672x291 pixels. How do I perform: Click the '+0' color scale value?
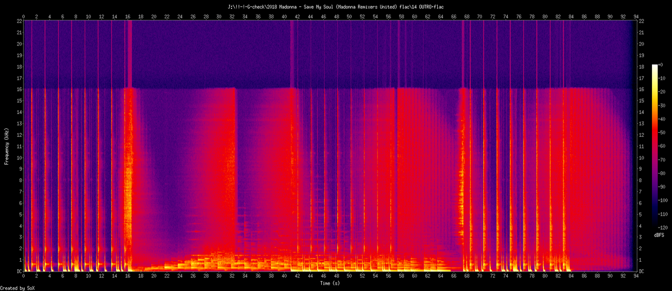coord(661,64)
